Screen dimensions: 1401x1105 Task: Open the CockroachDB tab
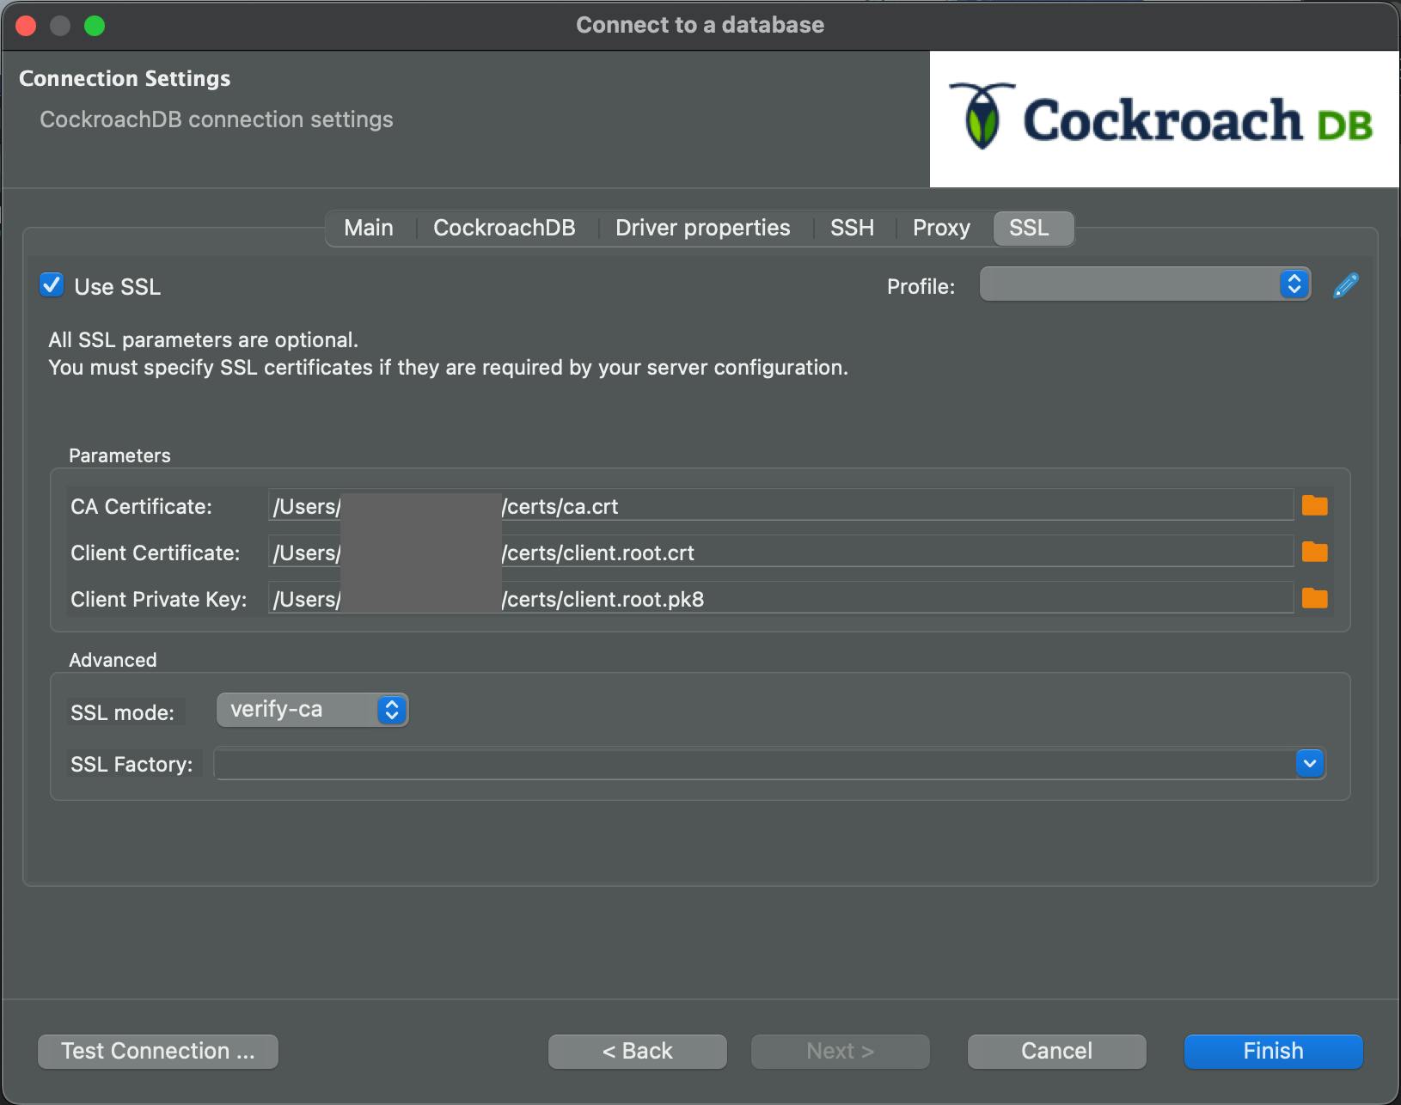pos(504,228)
